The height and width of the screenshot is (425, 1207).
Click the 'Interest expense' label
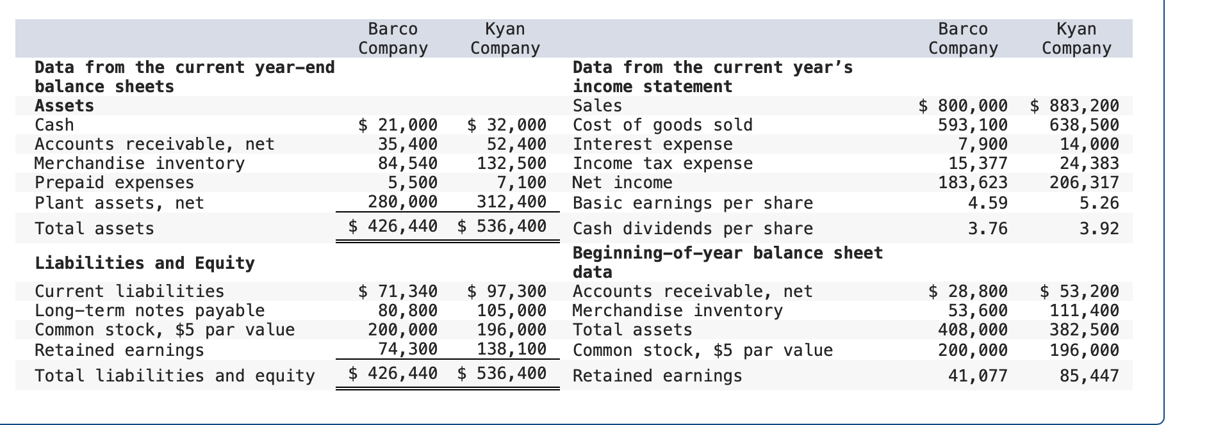coord(652,144)
